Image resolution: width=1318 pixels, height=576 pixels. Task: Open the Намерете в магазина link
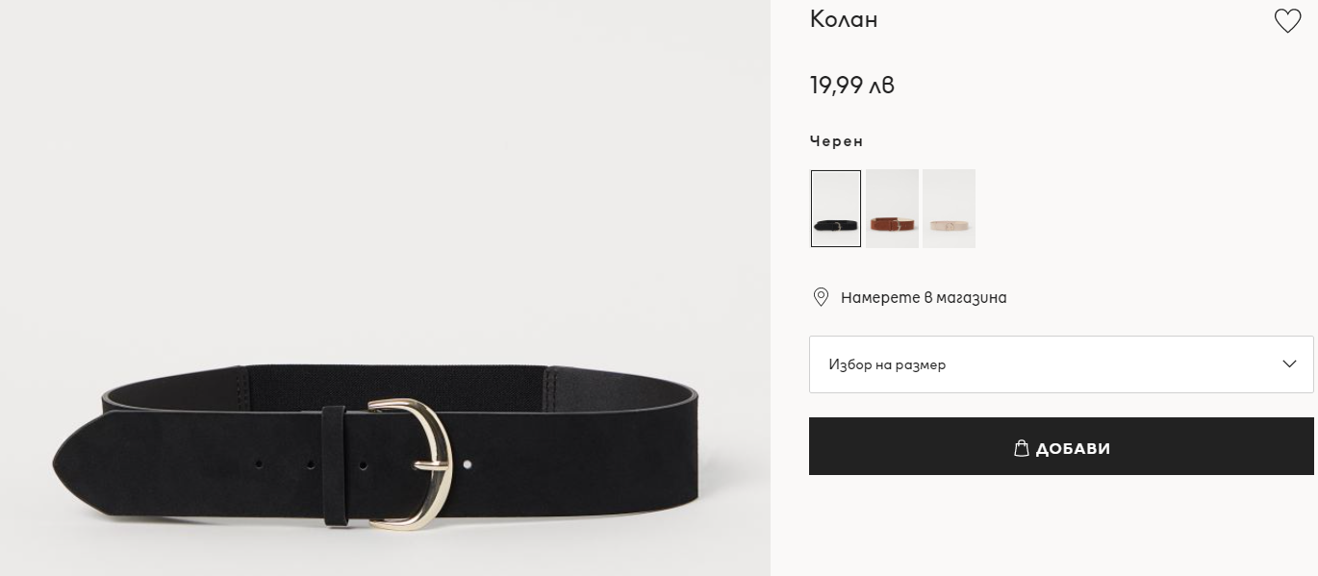point(924,298)
